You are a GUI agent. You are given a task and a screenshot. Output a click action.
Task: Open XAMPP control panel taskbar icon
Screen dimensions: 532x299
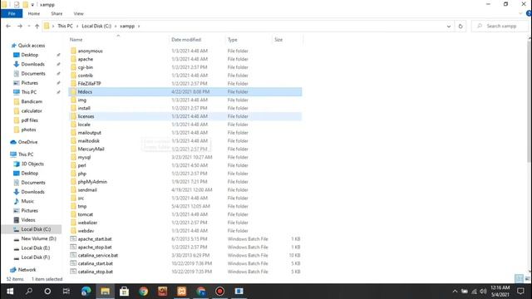(181, 292)
